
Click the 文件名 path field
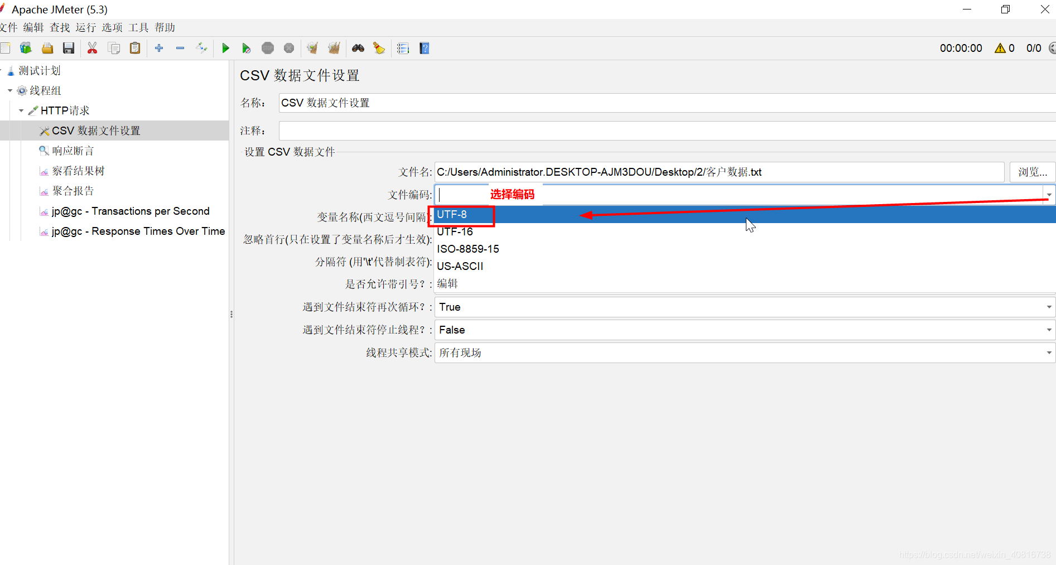[719, 172]
